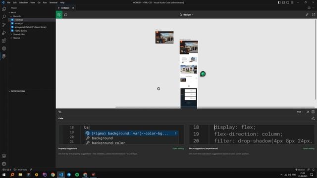
Task: Click the icon right of Code header
Action: coord(313,119)
